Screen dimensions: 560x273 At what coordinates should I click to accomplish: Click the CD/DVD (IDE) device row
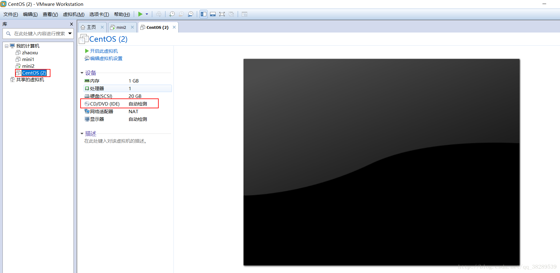pyautogui.click(x=128, y=104)
